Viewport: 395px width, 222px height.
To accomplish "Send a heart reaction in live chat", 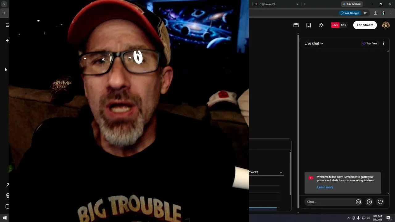I will point(380,202).
